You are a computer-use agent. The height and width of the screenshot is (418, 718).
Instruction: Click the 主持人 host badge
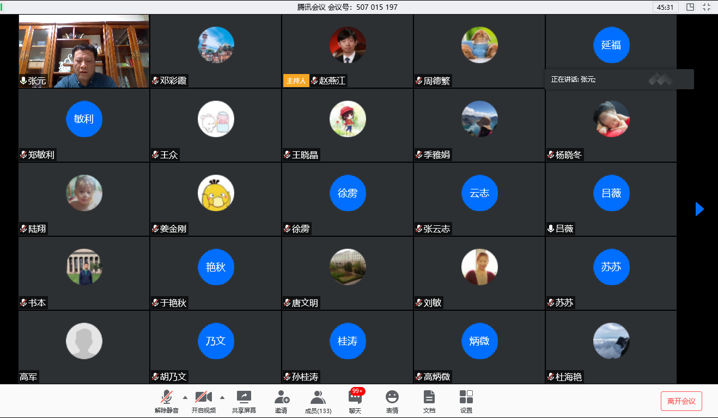tap(296, 81)
